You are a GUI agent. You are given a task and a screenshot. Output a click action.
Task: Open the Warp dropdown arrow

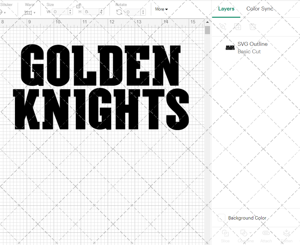34,12
